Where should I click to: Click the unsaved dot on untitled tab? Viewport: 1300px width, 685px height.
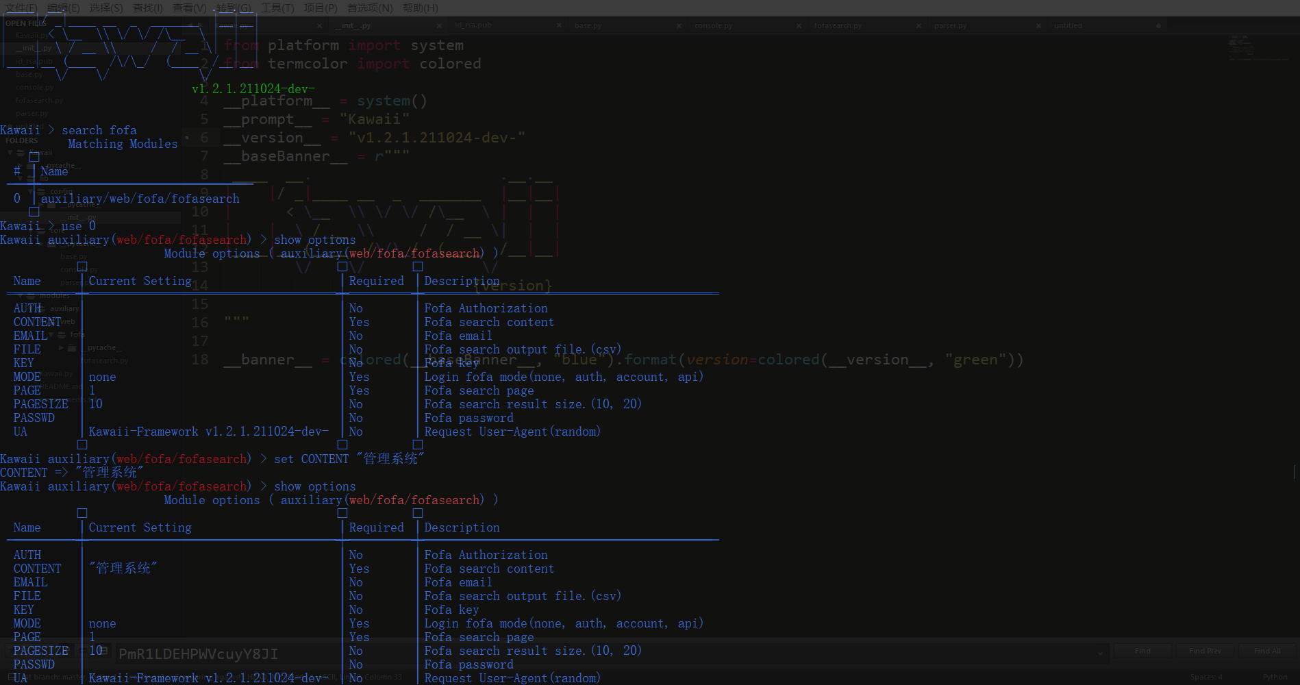click(x=1158, y=26)
